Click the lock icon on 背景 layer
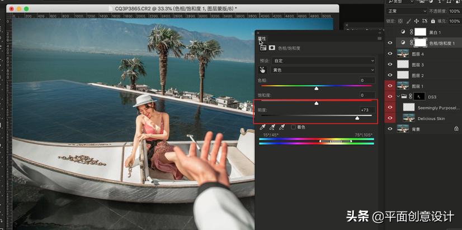This screenshot has height=230, width=462. pos(456,128)
